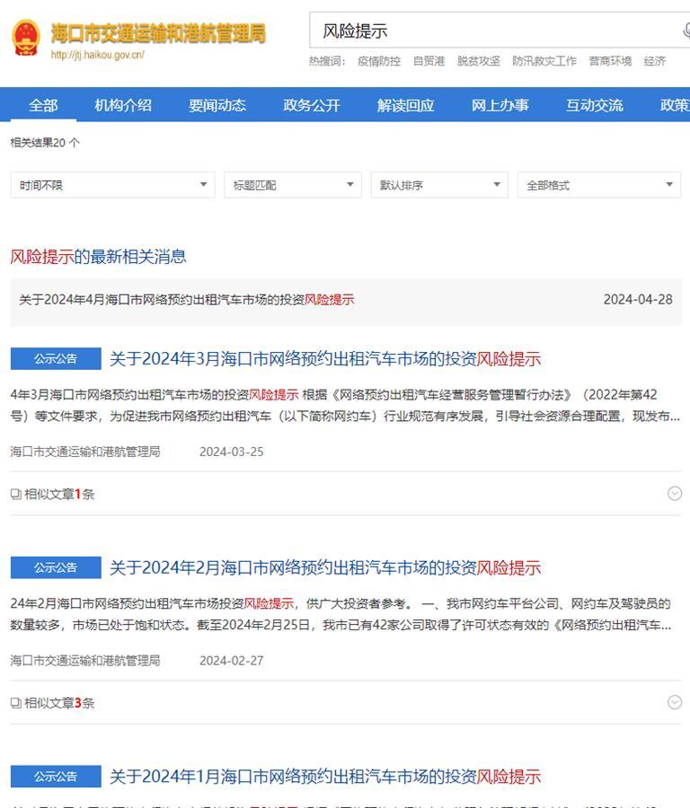
Task: Click the date 2024-04-28
Action: tap(638, 299)
